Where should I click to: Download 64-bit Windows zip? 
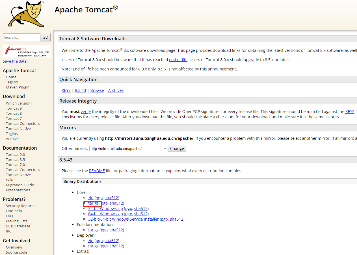[105, 214]
